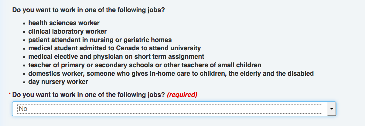
Task: Select the combo box showing "No"
Action: click(x=174, y=109)
